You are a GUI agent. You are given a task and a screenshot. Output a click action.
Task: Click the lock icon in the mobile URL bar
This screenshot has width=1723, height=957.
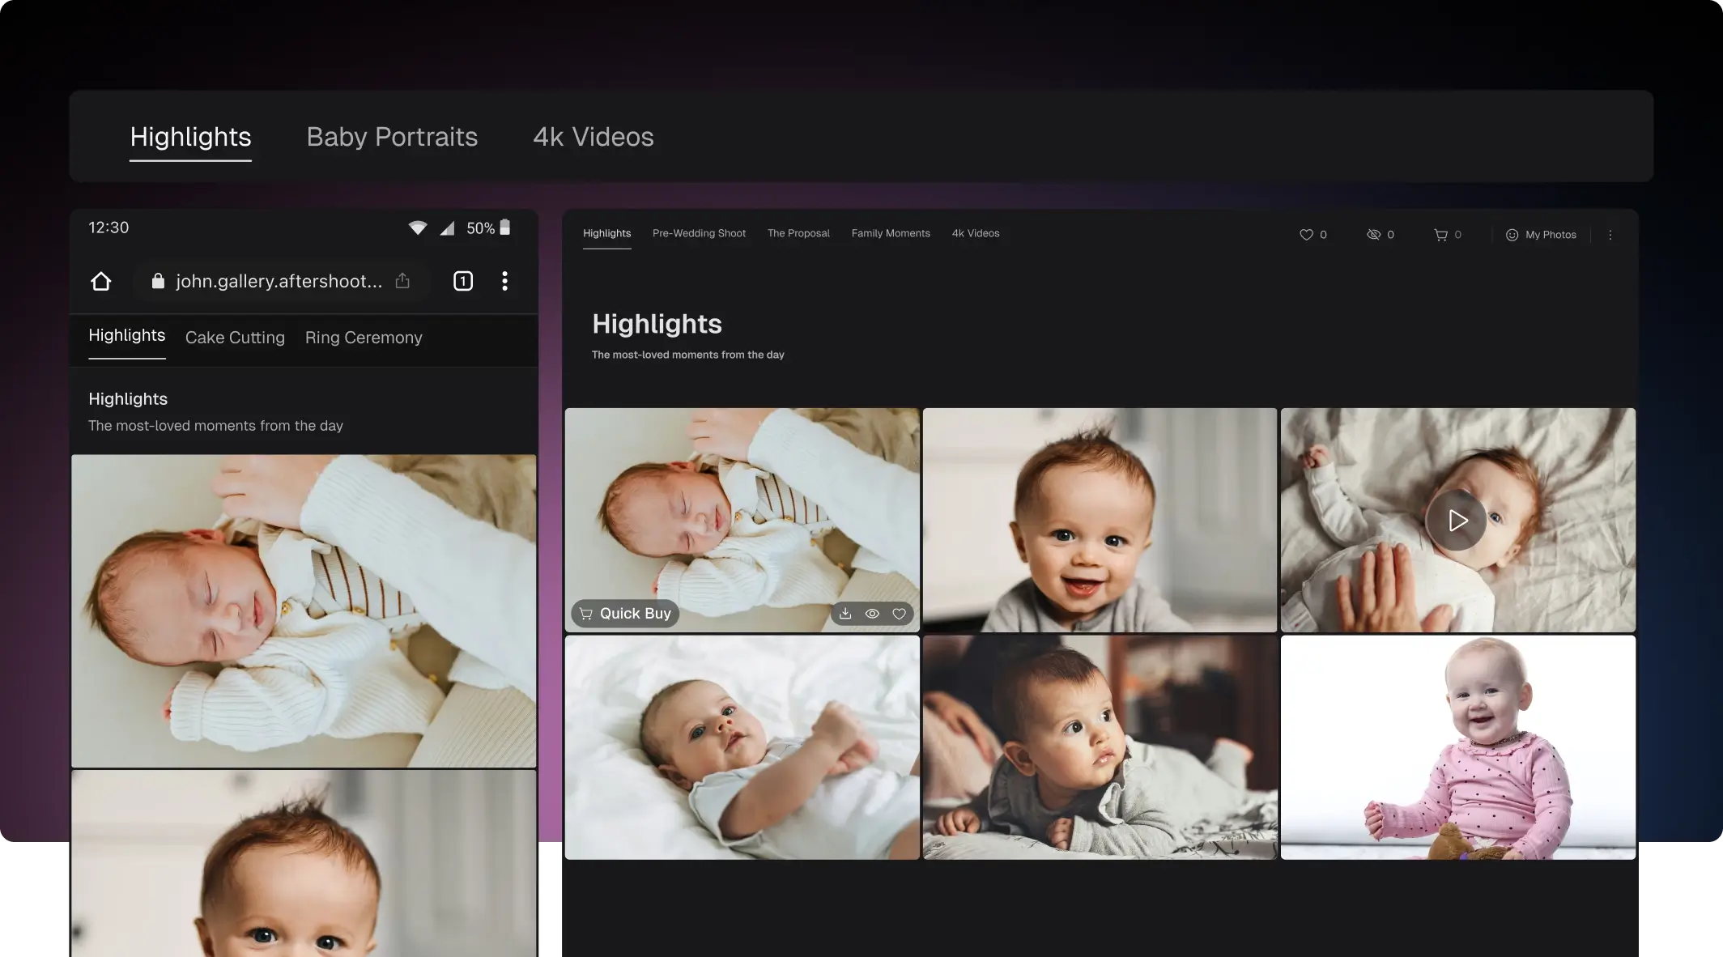[x=158, y=281]
